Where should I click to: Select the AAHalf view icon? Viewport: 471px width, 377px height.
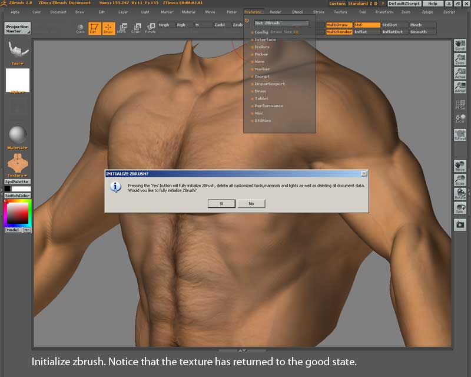click(x=460, y=87)
